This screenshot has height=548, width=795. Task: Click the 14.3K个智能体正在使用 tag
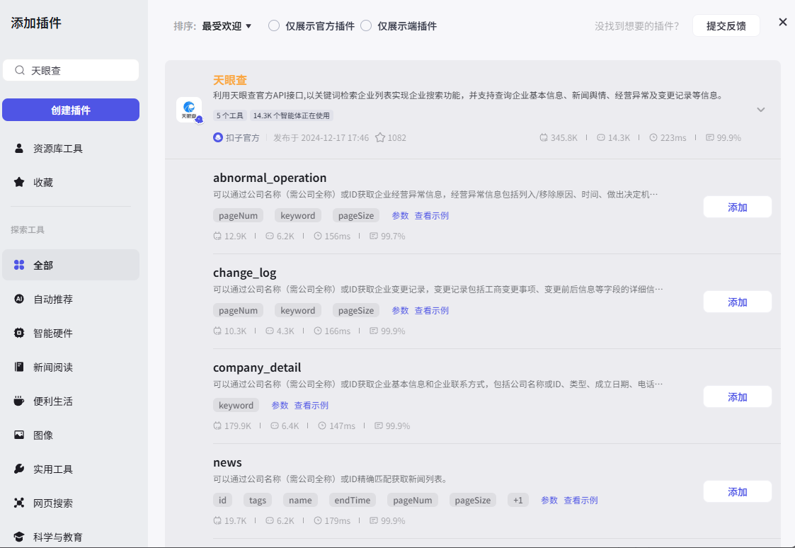[x=291, y=115]
